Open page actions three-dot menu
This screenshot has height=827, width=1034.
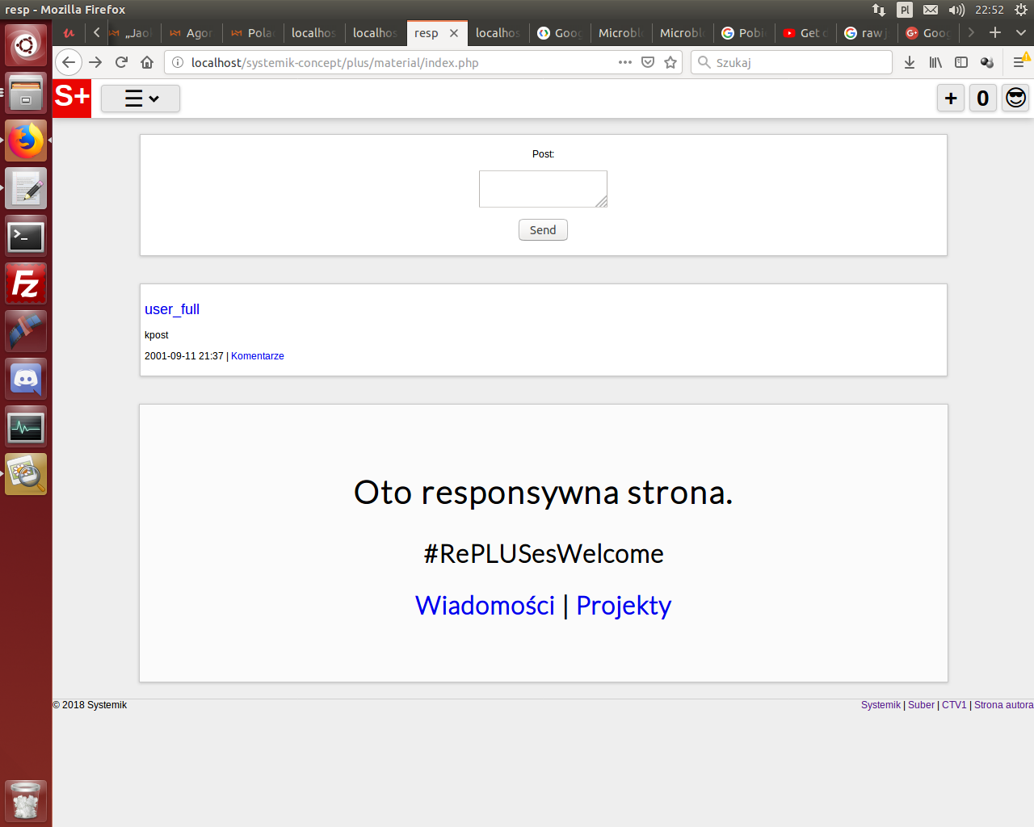[x=624, y=62]
